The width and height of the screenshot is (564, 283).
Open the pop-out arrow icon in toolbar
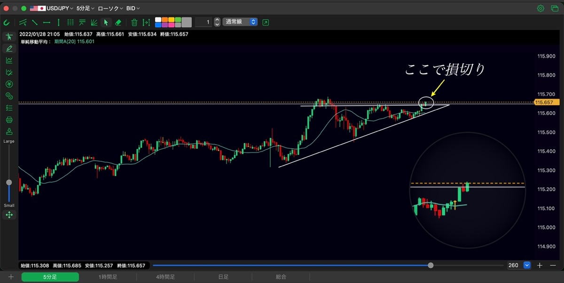[x=266, y=22]
